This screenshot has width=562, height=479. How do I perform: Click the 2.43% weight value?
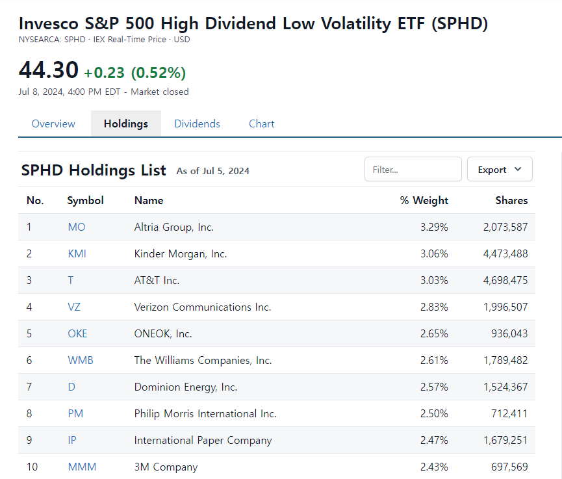(434, 467)
